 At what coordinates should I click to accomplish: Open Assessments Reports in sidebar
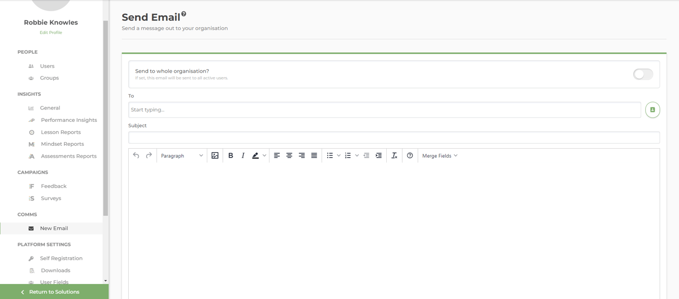pos(69,156)
